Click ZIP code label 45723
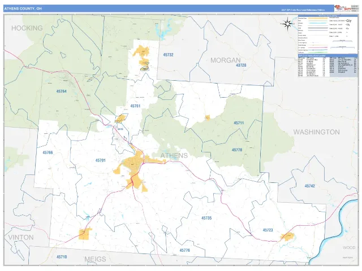The width and height of the screenshot is (362, 271). pyautogui.click(x=268, y=230)
